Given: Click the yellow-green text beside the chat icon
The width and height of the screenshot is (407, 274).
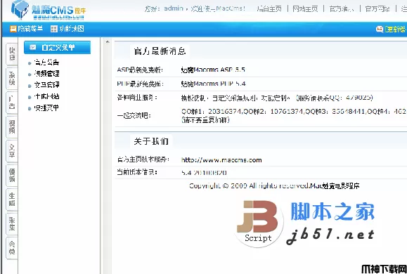Looking at the screenshot, I should pyautogui.click(x=395, y=29).
